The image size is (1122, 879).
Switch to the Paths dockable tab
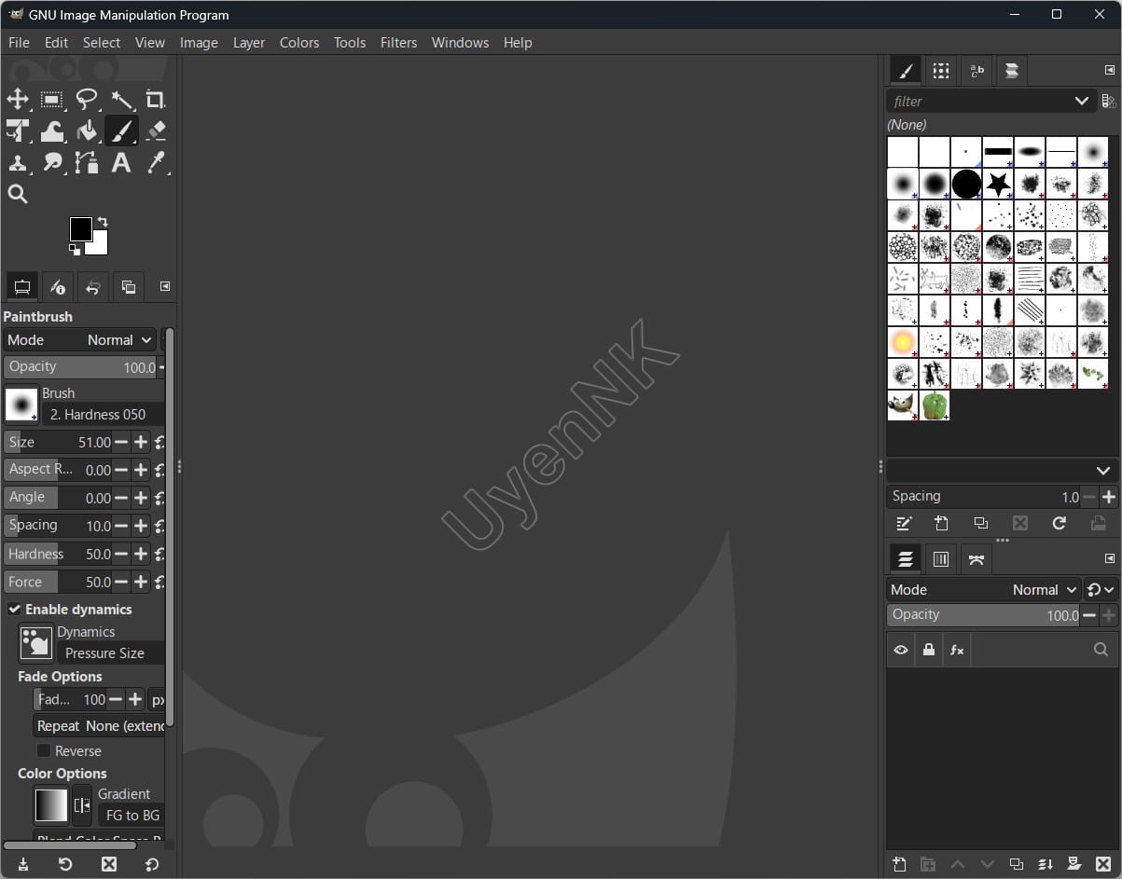(977, 559)
